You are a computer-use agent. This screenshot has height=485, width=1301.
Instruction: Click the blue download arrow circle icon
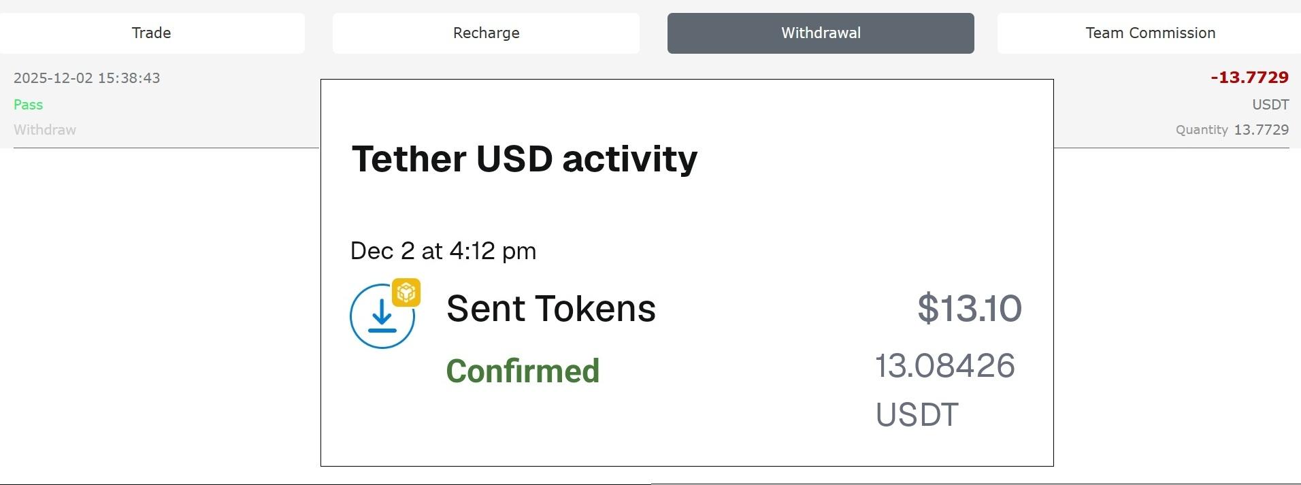382,317
